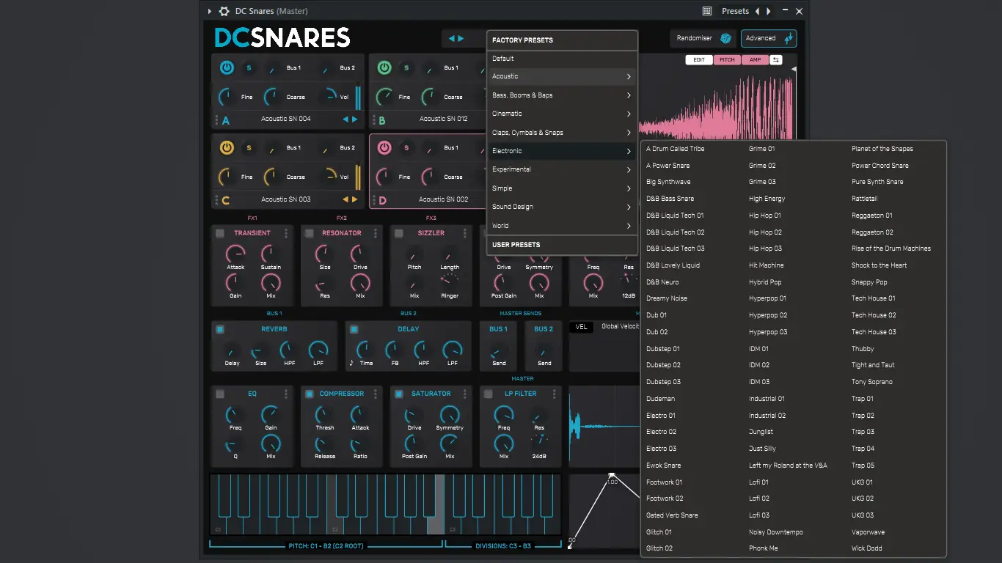The height and width of the screenshot is (563, 1002).
Task: Click the note sync icon in Delay
Action: 351,362
